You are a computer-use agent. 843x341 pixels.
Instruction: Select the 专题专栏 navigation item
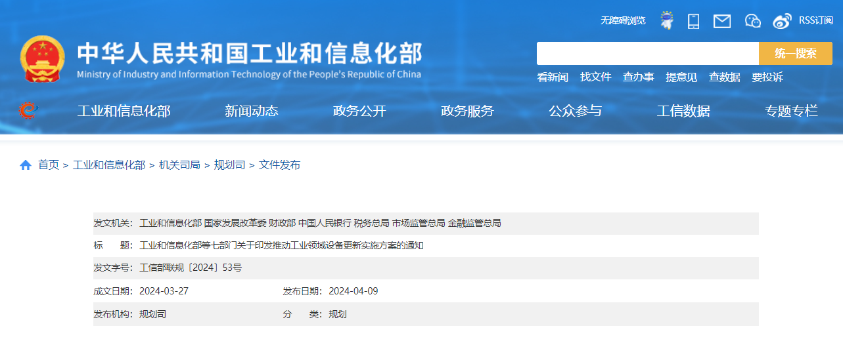791,111
